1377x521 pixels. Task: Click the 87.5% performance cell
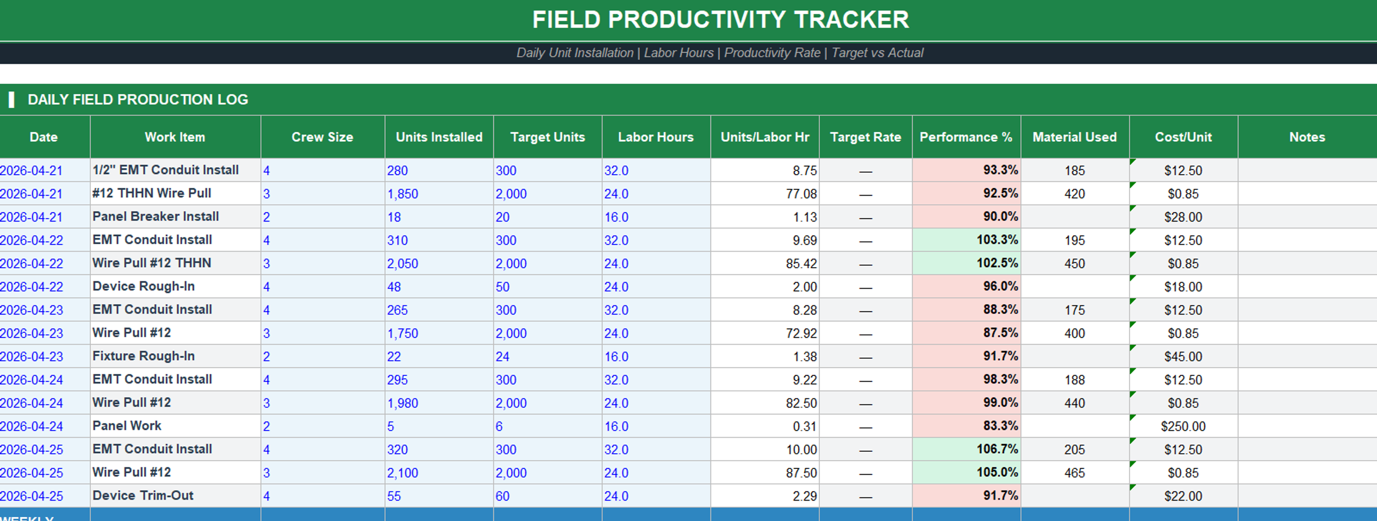[967, 333]
